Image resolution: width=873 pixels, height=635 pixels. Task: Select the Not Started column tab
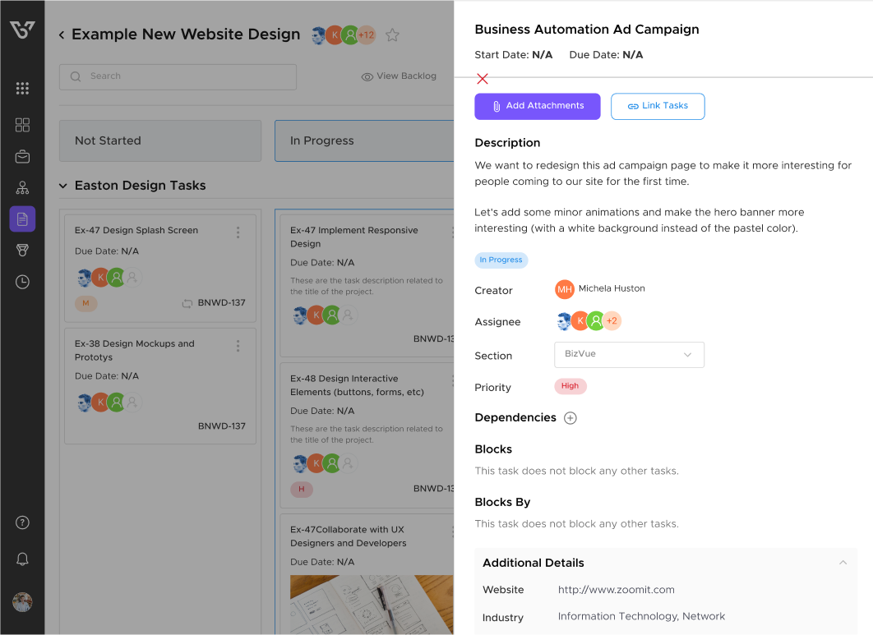click(159, 140)
